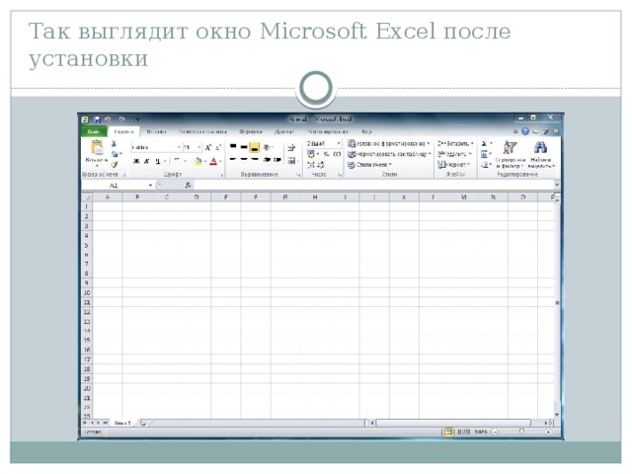Toggle the highlighted Bottom Align button
Viewport: 632px width, 474px height.
tap(255, 147)
